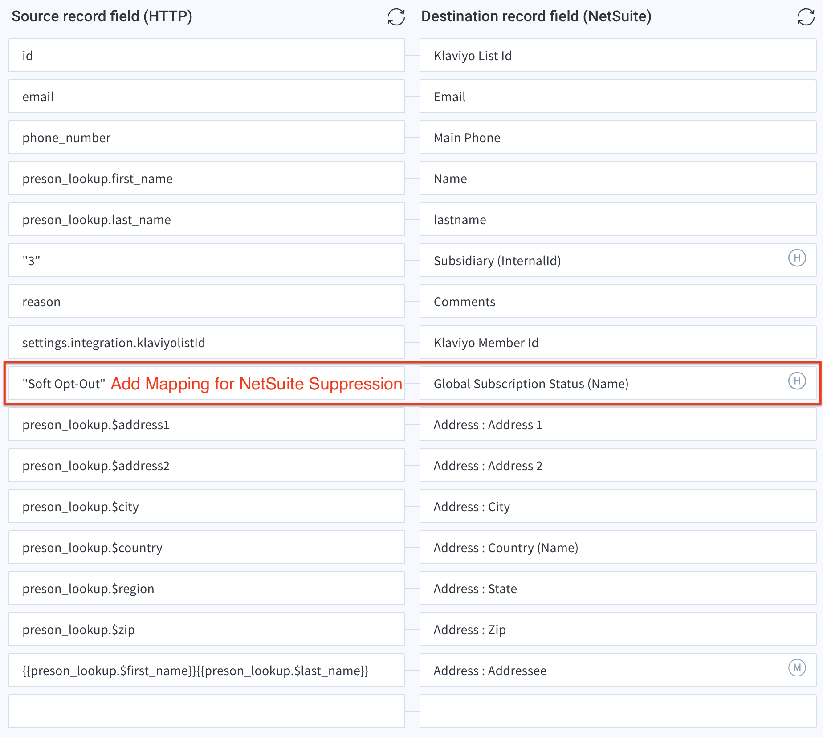Refresh the Destination record field (NetSuite) list
This screenshot has height=737, width=823.
[806, 17]
